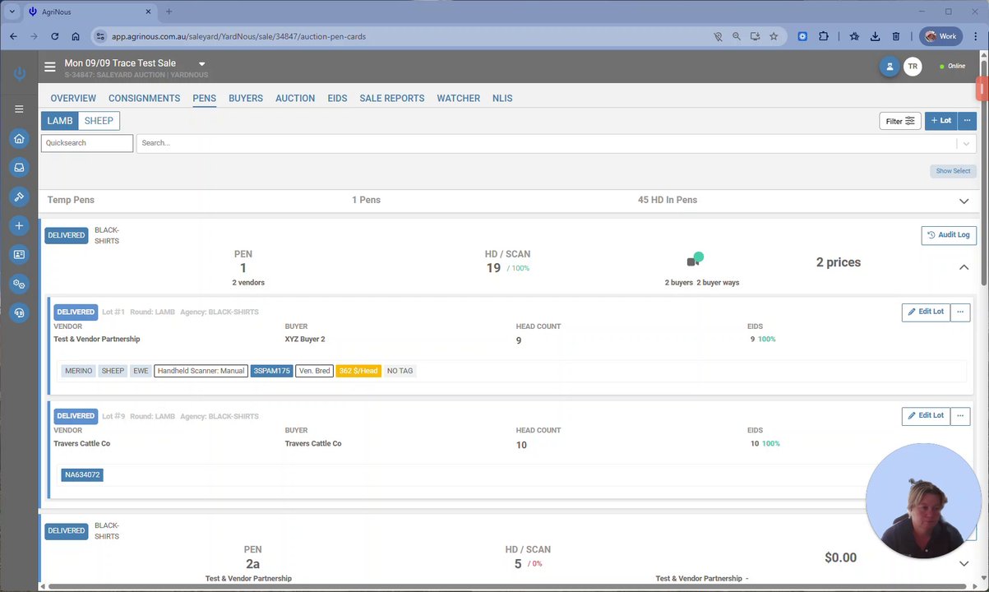Click Edit Lot for Lot #9
This screenshot has width=989, height=592.
click(926, 415)
